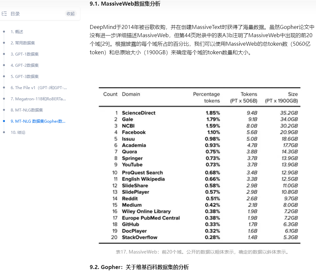Click the Count column header

pos(110,94)
